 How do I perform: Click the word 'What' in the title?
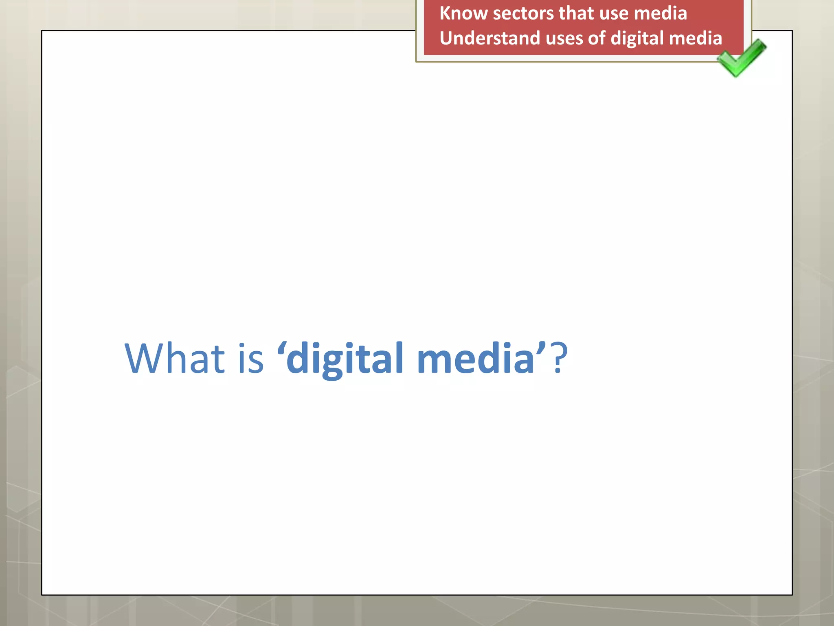pyautogui.click(x=174, y=358)
